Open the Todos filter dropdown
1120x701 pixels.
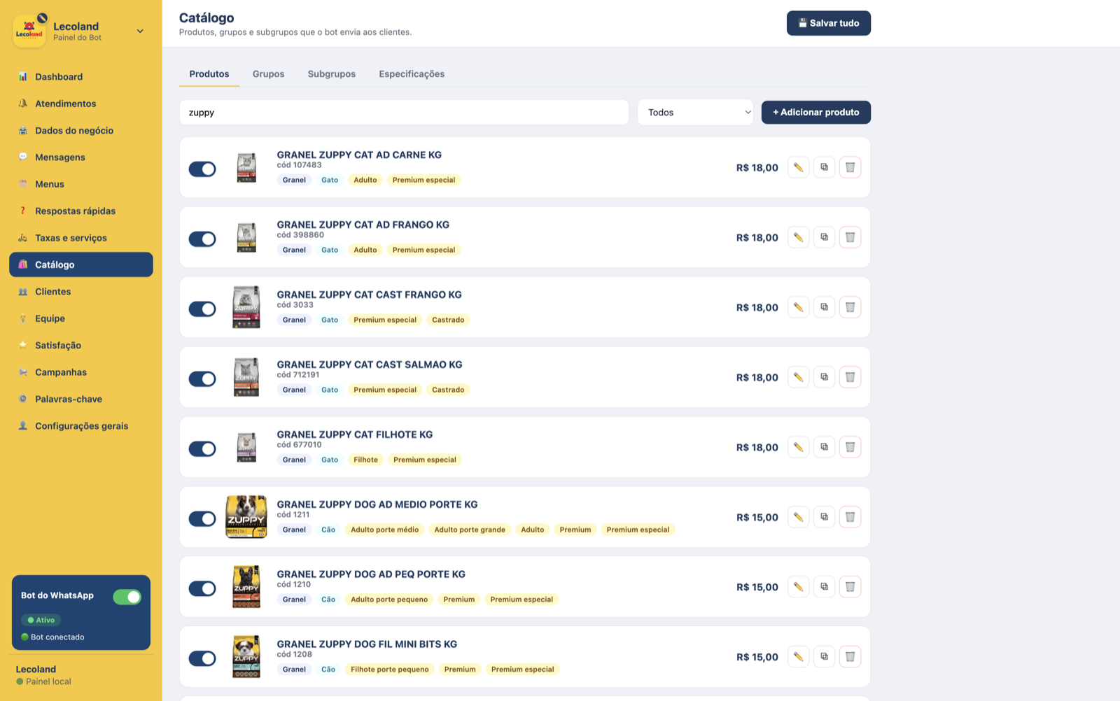coord(695,113)
